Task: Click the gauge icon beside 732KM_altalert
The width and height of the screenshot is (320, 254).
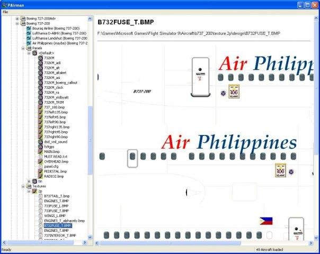Action: click(40, 73)
